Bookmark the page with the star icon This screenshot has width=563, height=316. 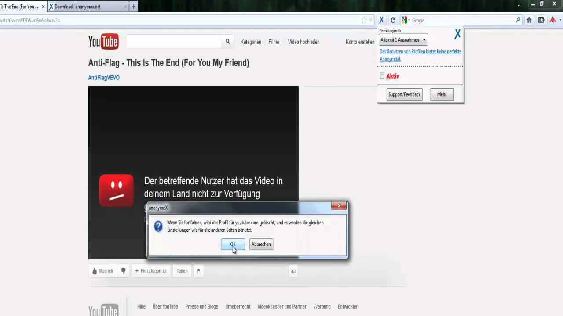pos(364,20)
